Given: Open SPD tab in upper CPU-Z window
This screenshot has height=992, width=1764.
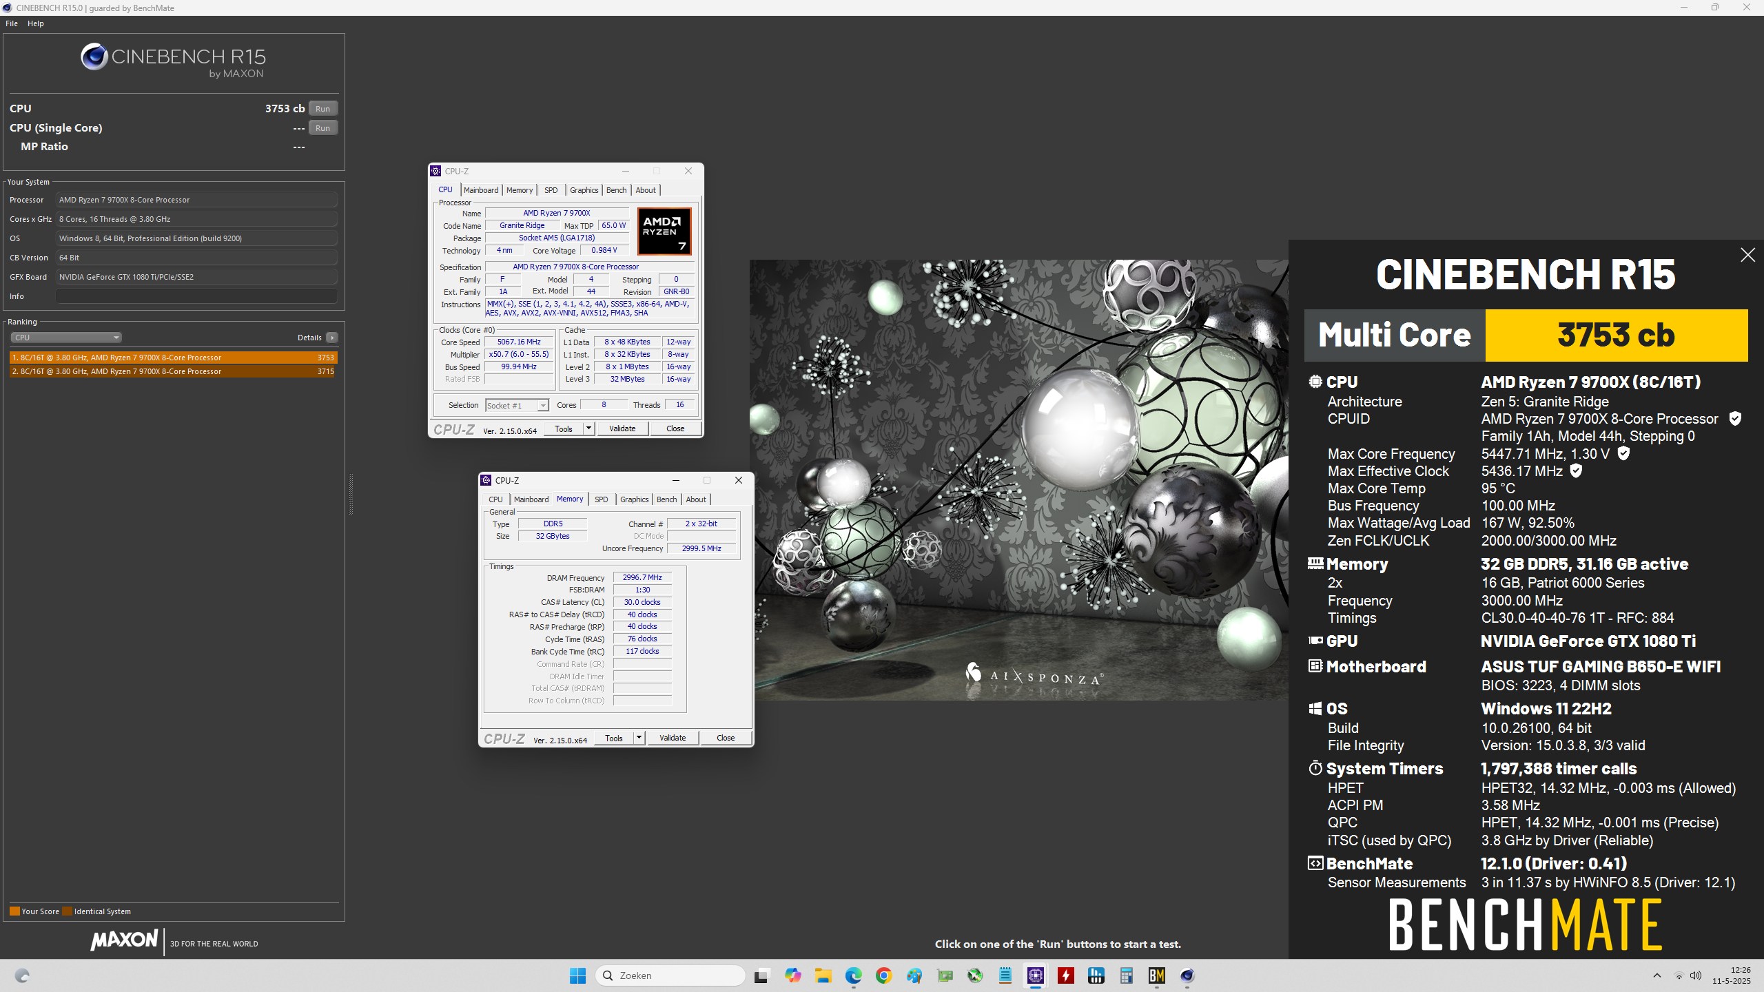Looking at the screenshot, I should 551,190.
